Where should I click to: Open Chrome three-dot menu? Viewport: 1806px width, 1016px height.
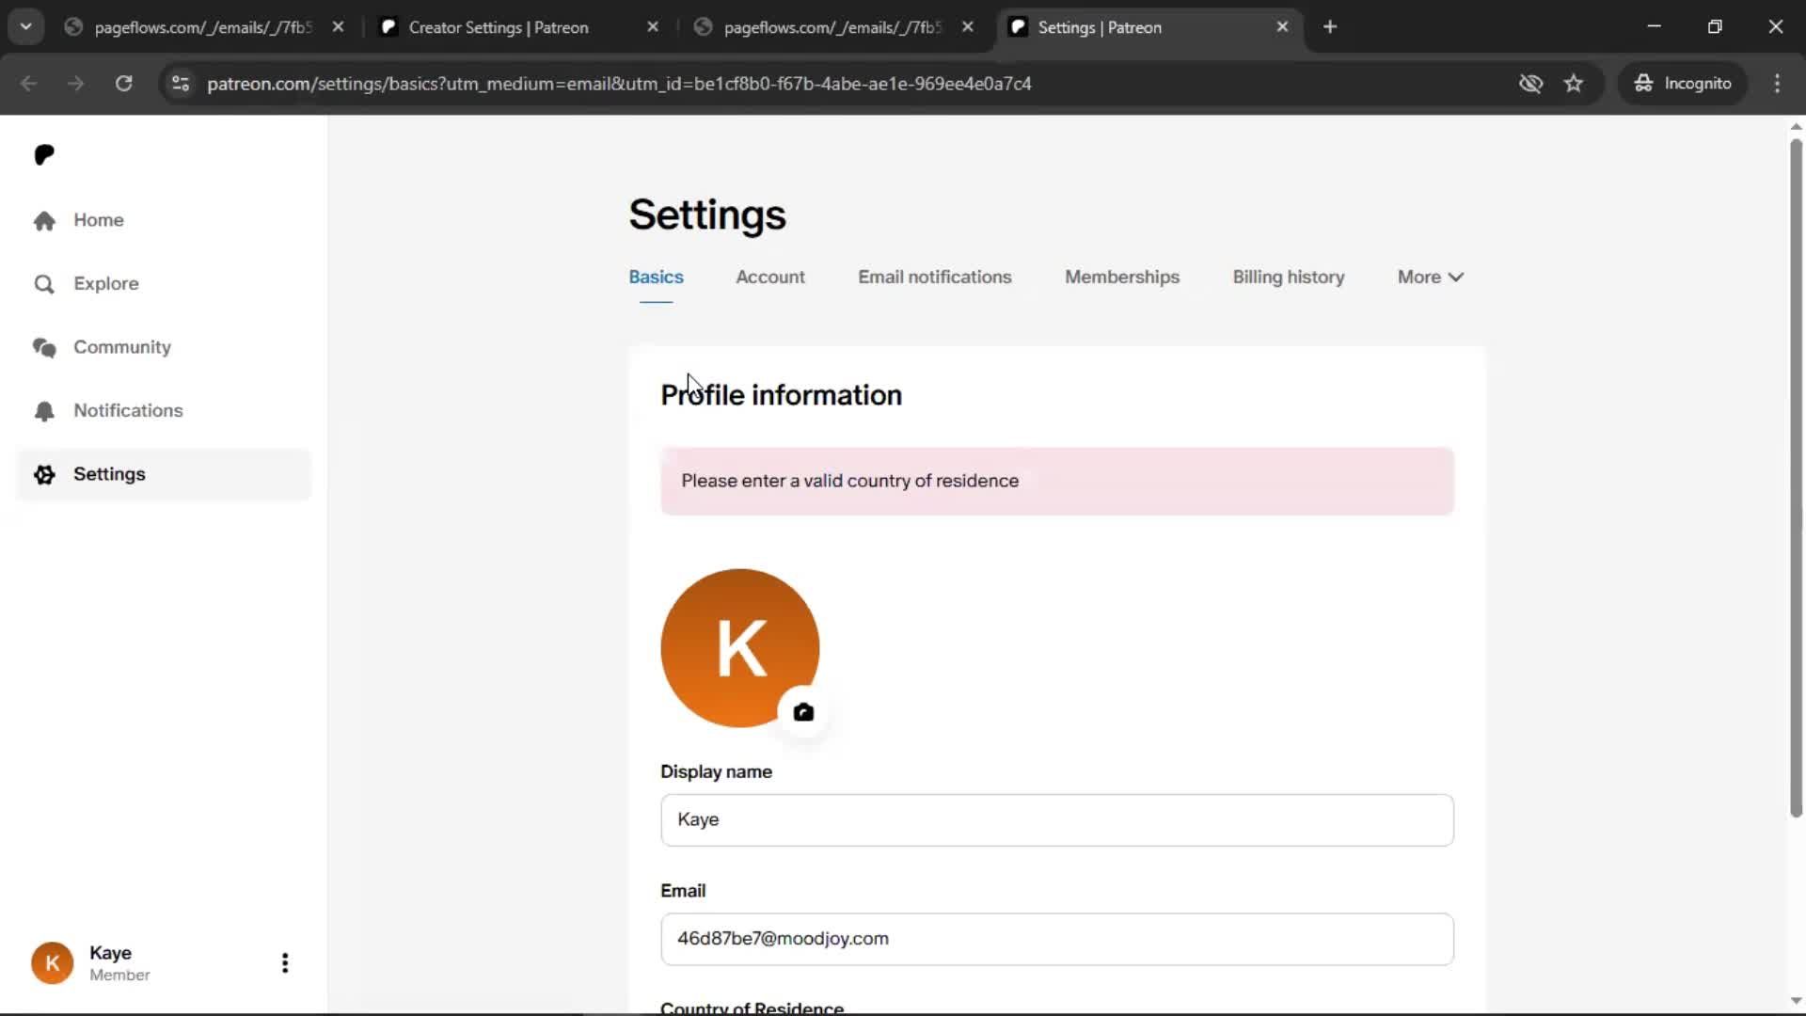1777,83
